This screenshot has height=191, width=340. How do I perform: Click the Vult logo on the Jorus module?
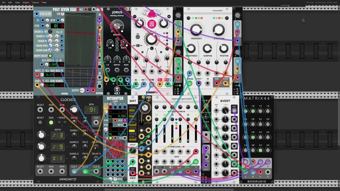point(117,89)
